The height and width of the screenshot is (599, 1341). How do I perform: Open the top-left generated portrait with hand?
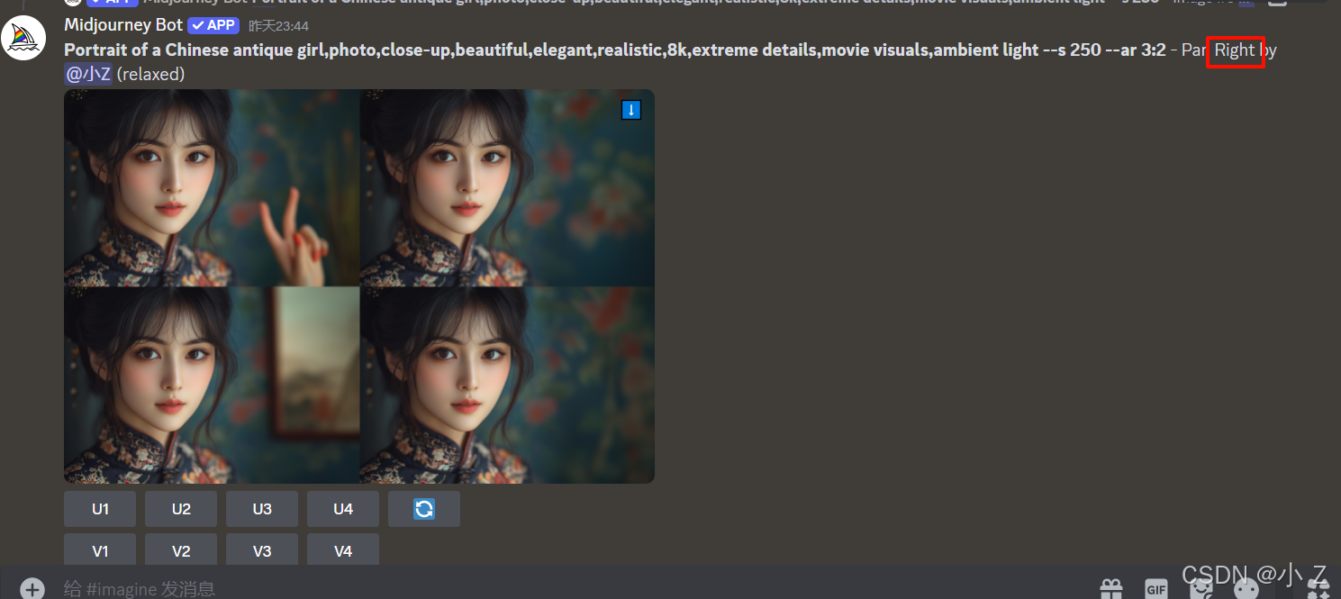[x=212, y=187]
